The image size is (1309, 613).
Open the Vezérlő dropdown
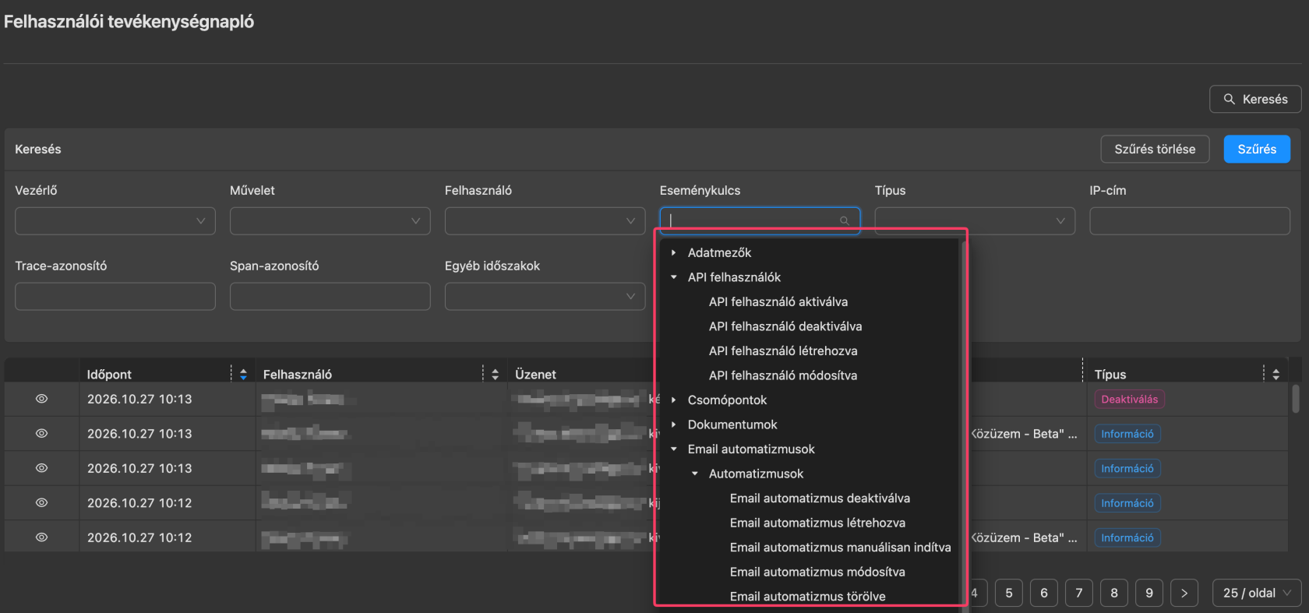coord(115,221)
